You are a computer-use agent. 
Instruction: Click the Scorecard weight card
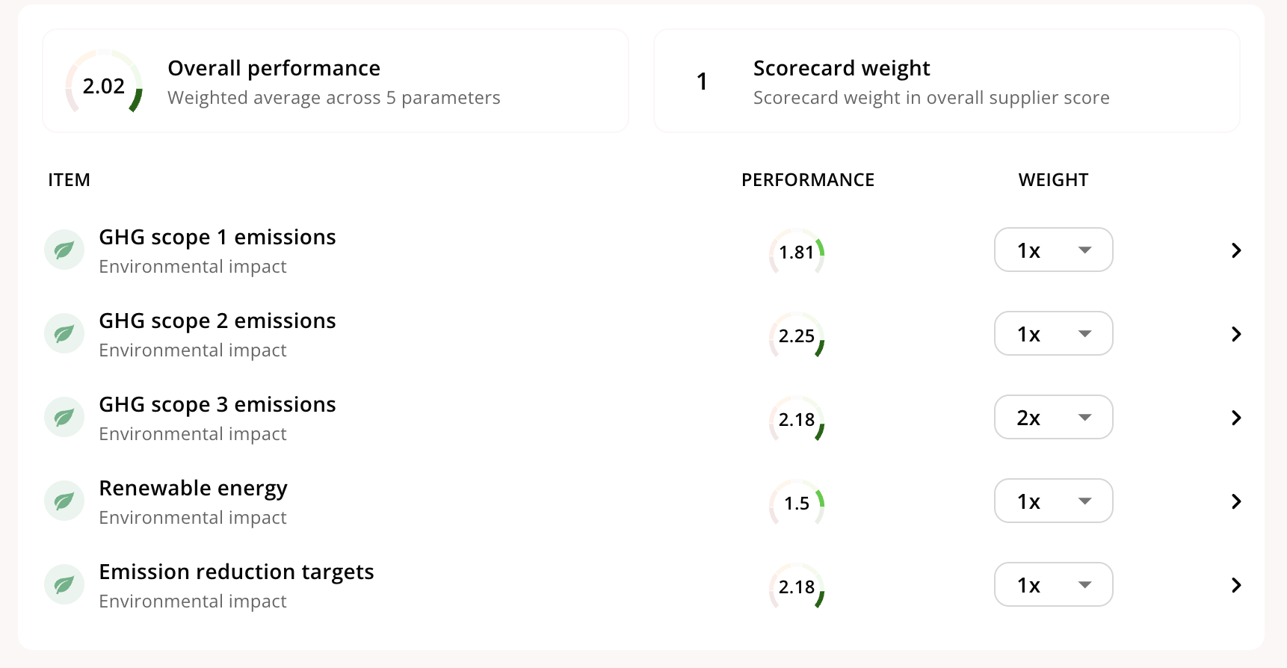pyautogui.click(x=947, y=81)
